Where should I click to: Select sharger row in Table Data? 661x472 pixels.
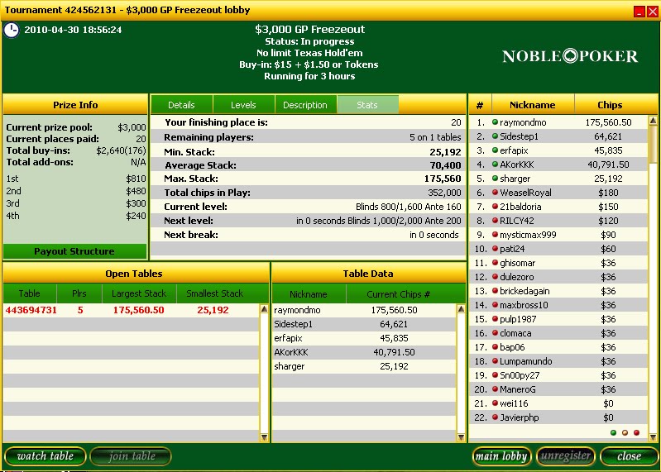(364, 366)
